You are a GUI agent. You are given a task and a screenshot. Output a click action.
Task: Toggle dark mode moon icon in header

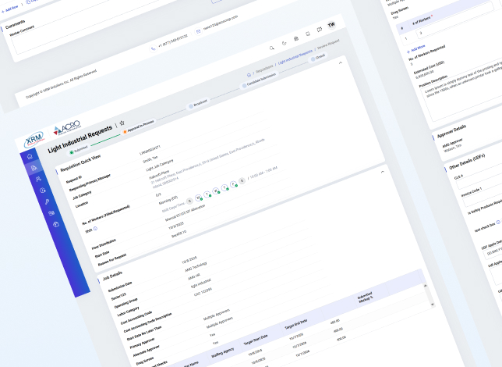[285, 41]
